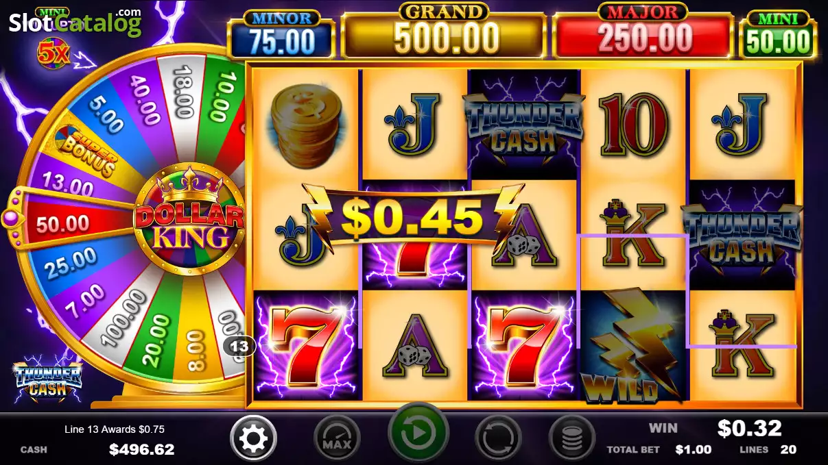Click the line 13 marker badge
The image size is (828, 465).
[239, 347]
